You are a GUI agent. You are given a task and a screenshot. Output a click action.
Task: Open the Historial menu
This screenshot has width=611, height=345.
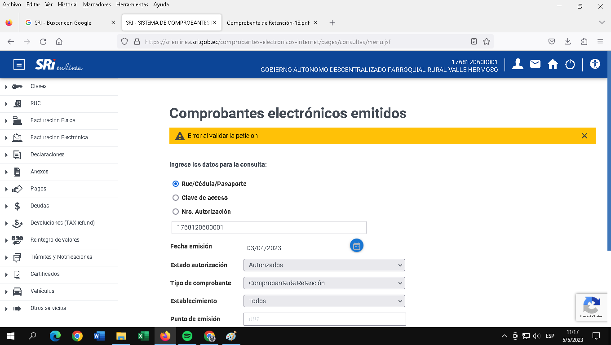(67, 4)
